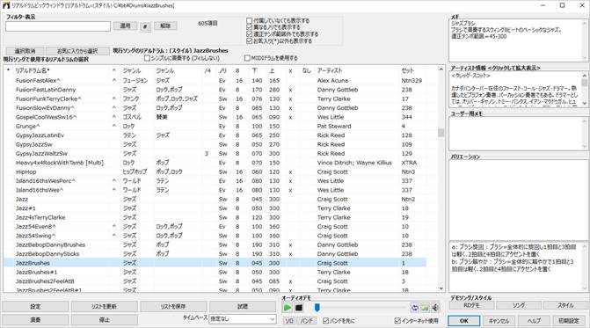Click the OK button
Viewport: 590px width, 328px height.
464,321
